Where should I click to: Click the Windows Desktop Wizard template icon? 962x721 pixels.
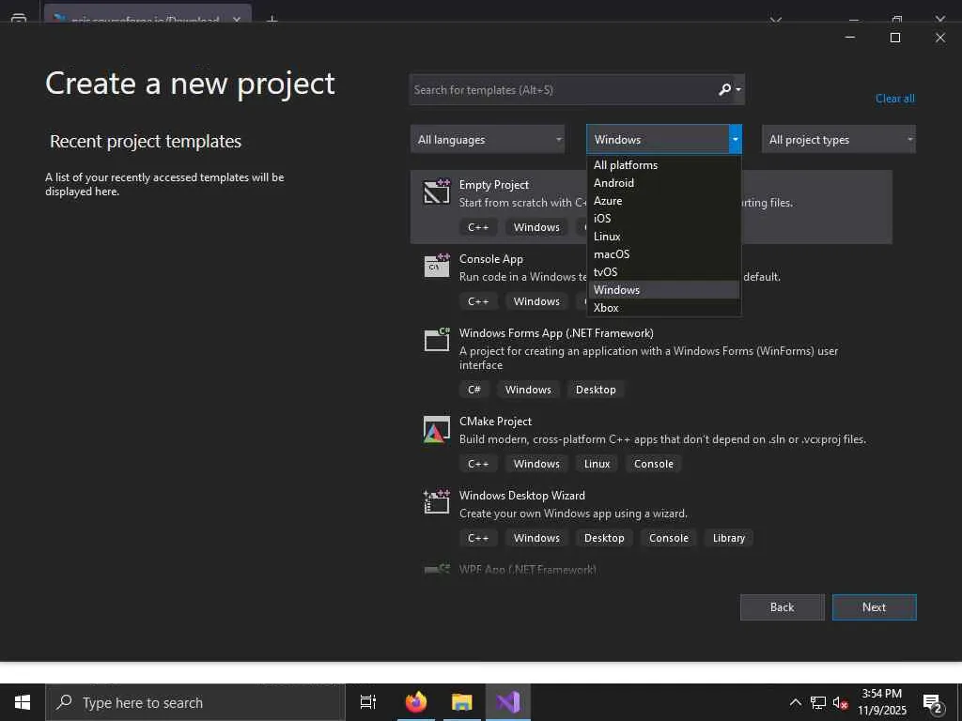coord(437,502)
